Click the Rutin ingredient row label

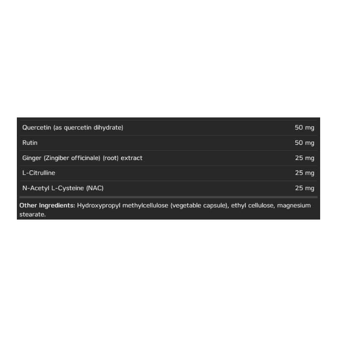pos(29,143)
